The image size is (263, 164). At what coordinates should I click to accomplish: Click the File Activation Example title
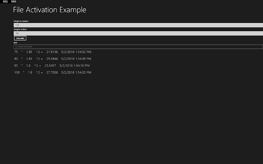click(x=50, y=10)
